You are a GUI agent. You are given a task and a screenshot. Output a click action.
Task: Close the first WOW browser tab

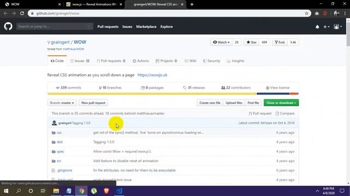click(x=60, y=4)
